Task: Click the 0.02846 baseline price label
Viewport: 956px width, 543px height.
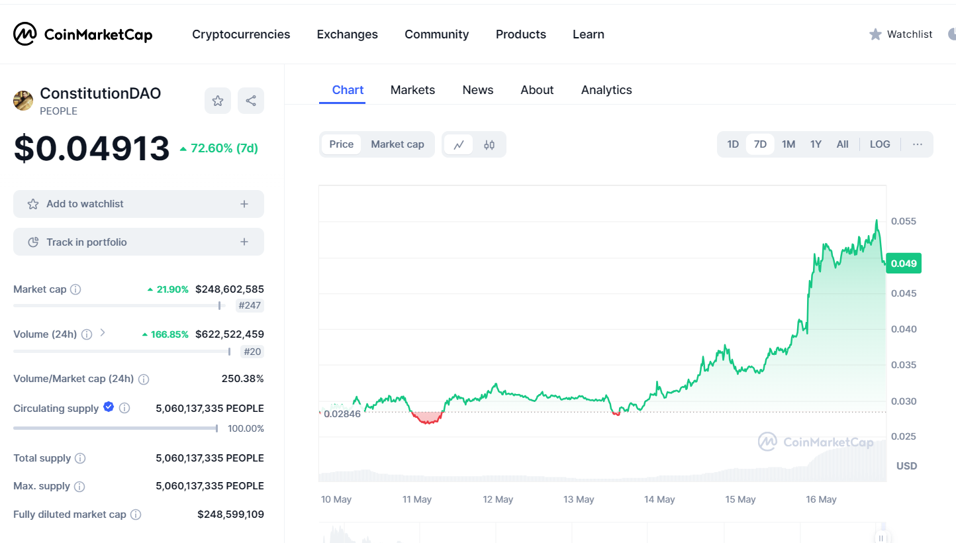Action: pos(342,414)
